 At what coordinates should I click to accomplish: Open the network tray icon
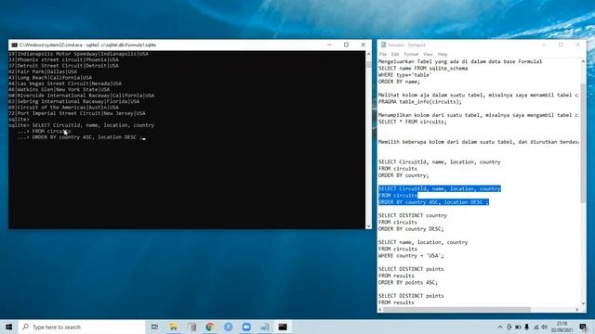click(535, 327)
